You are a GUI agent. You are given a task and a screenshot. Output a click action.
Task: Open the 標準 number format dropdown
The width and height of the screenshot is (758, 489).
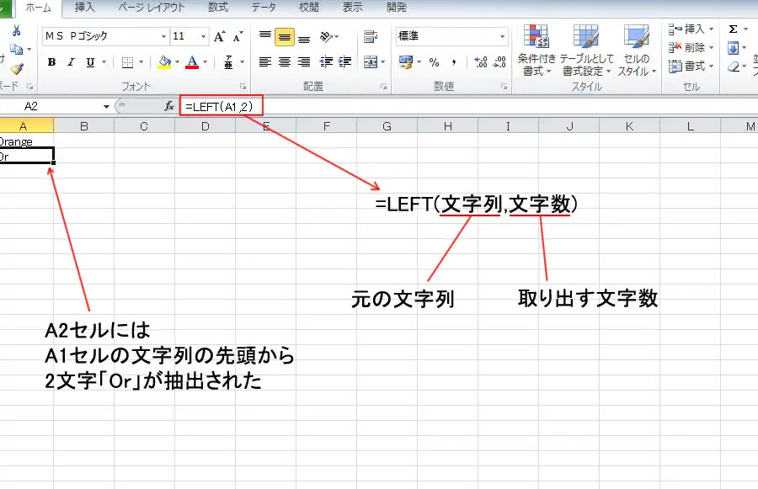click(502, 36)
